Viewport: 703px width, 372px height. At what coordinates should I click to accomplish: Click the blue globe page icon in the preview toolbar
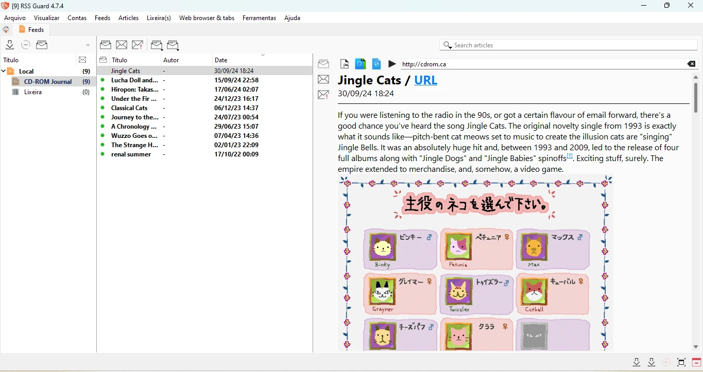click(x=376, y=64)
